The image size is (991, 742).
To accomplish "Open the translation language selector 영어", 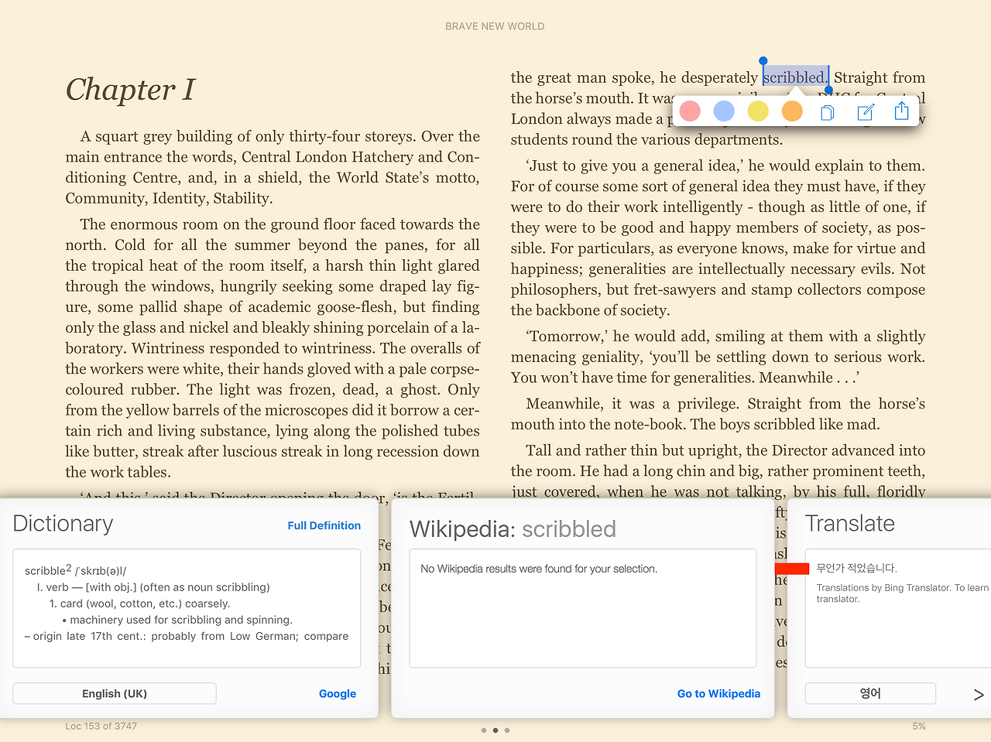I will coord(870,693).
